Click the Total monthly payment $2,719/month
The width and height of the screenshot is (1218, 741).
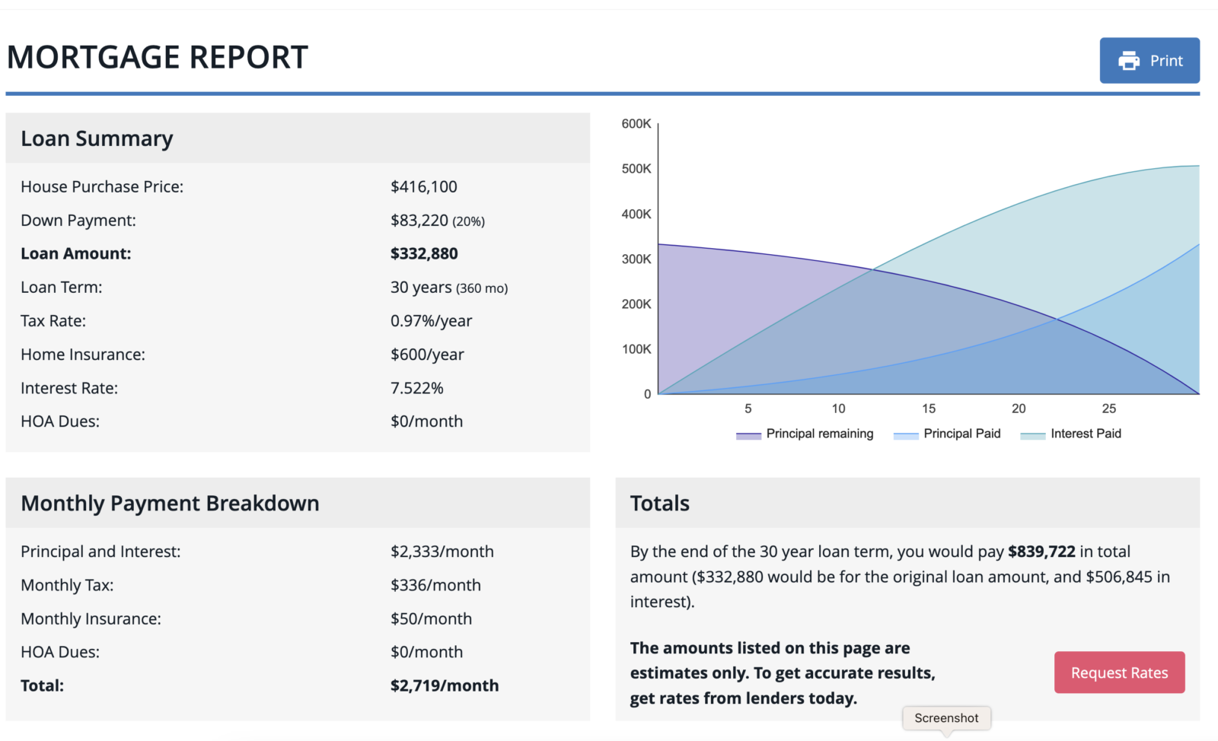point(445,685)
